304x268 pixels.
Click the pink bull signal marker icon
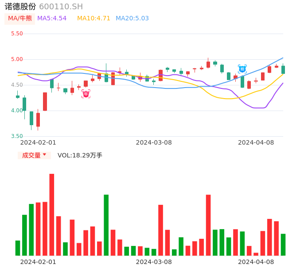point(86,94)
